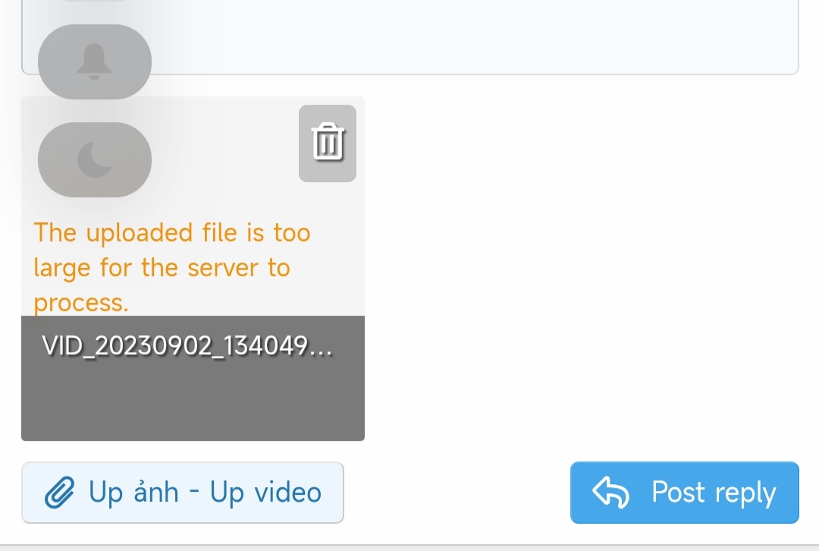This screenshot has height=551, width=819.
Task: Click the orange file too large error message
Action: 172,267
